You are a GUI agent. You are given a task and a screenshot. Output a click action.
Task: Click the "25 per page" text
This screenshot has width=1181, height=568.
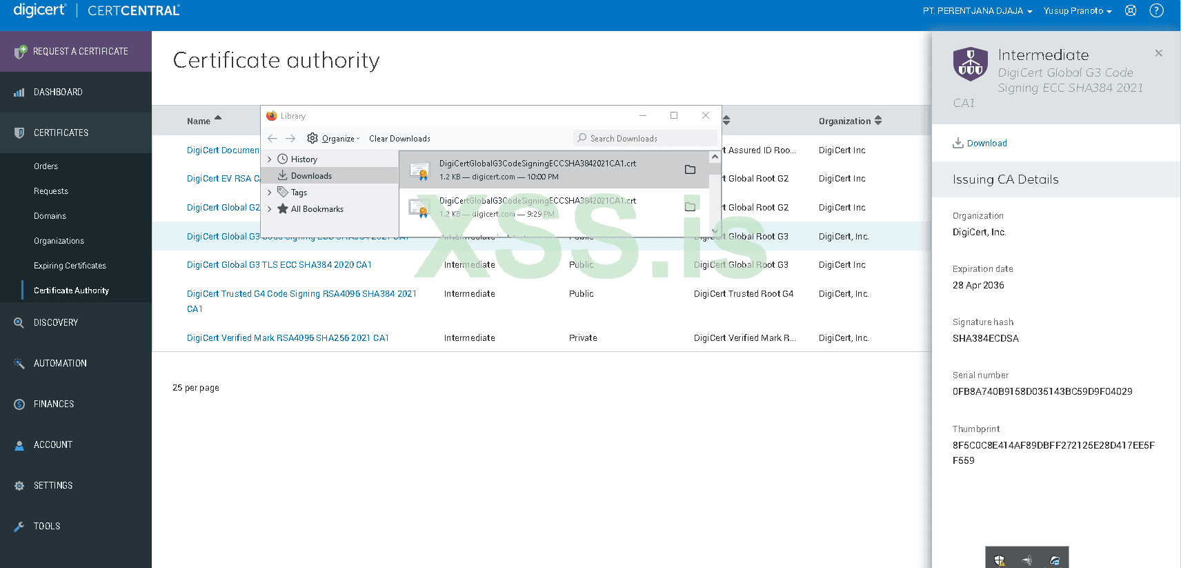[x=196, y=388]
